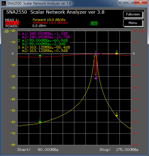
Task: Click the Start: label
Action: [x=24, y=150]
